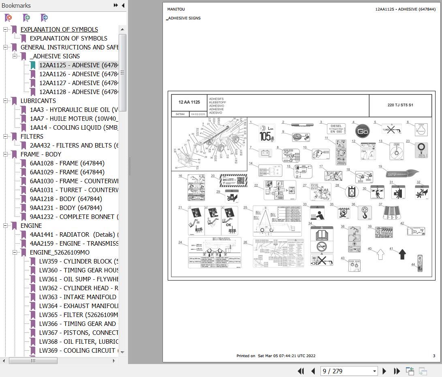This screenshot has width=442, height=377.
Task: Collapse the ENGINE_52626109MO tree node
Action: pyautogui.click(x=15, y=253)
